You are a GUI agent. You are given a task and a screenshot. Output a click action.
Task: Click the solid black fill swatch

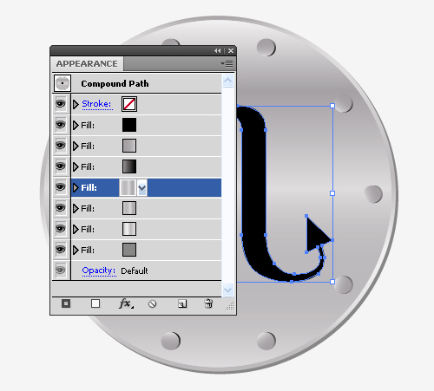(x=129, y=125)
